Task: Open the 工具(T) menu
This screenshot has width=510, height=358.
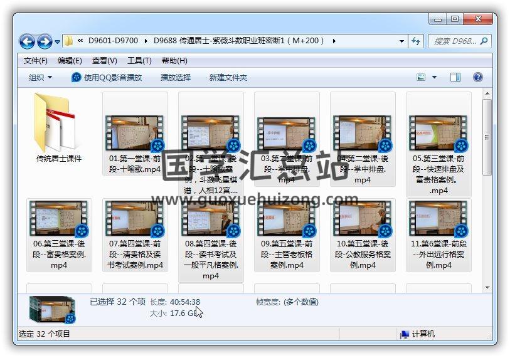Action: (x=139, y=61)
